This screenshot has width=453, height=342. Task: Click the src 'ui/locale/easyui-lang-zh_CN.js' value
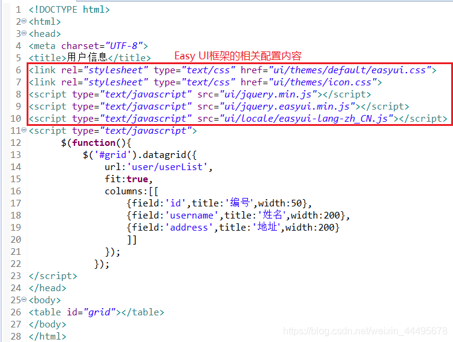point(307,119)
